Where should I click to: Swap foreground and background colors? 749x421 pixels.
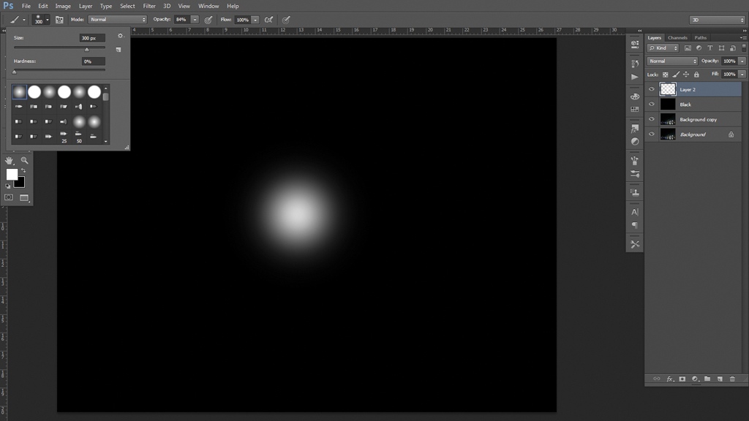tap(23, 170)
